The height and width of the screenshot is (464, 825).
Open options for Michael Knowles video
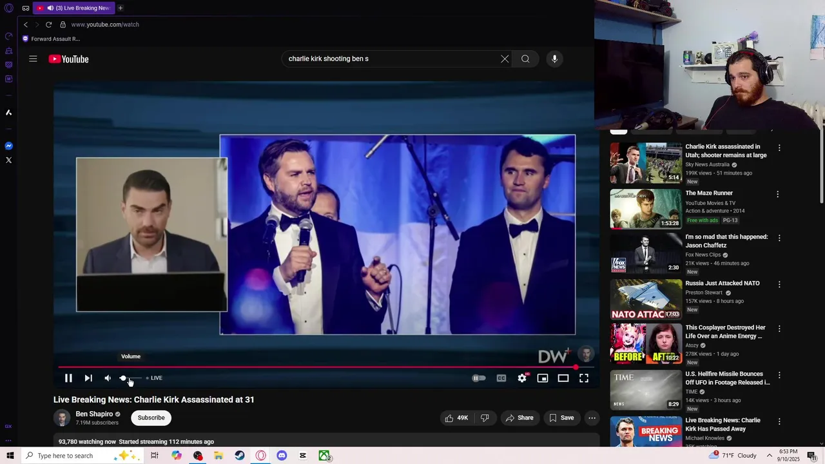pos(779,421)
